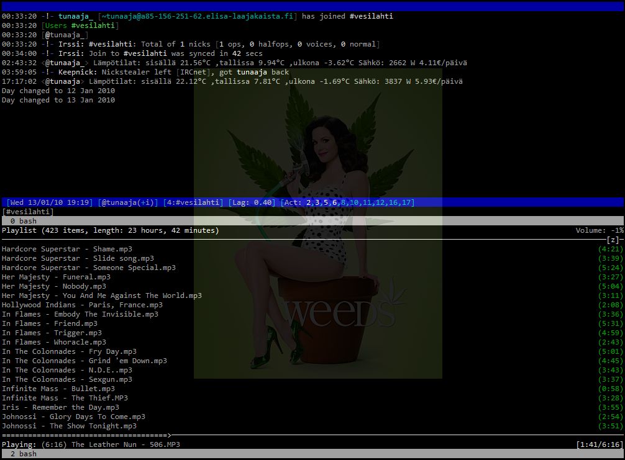Select 'Hardcore Superstar - Slide song.mp3' track
625x460 pixels.
pos(78,258)
